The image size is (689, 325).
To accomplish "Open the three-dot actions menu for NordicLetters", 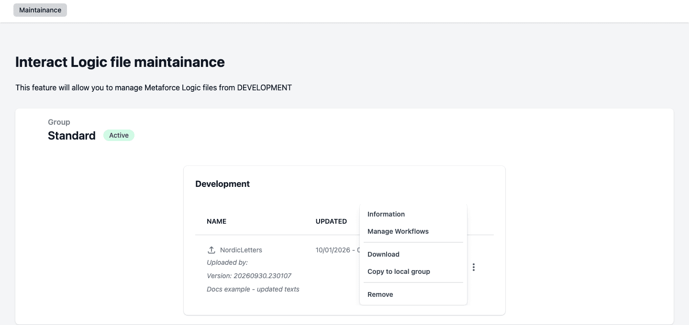I will [x=474, y=267].
